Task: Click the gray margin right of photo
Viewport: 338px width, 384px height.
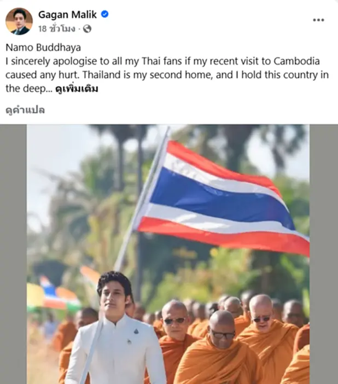Action: [324, 254]
